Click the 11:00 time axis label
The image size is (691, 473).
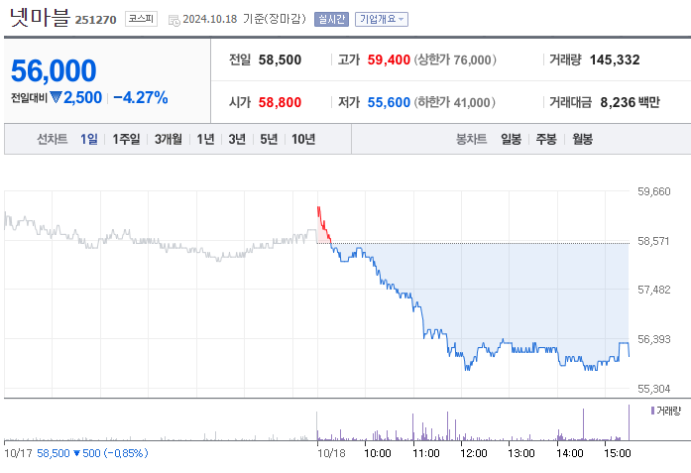click(426, 453)
